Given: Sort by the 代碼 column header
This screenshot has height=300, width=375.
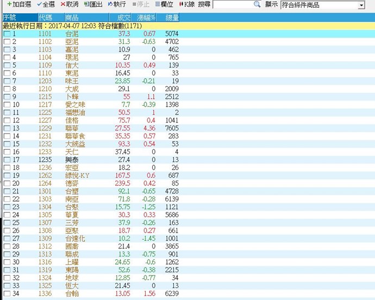Looking at the screenshot, I should click(51, 17).
